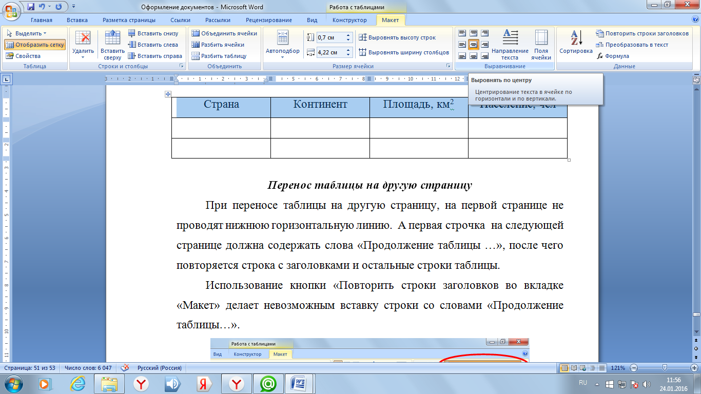Open the Рассылки tab
This screenshot has height=394, width=701.
(x=217, y=20)
